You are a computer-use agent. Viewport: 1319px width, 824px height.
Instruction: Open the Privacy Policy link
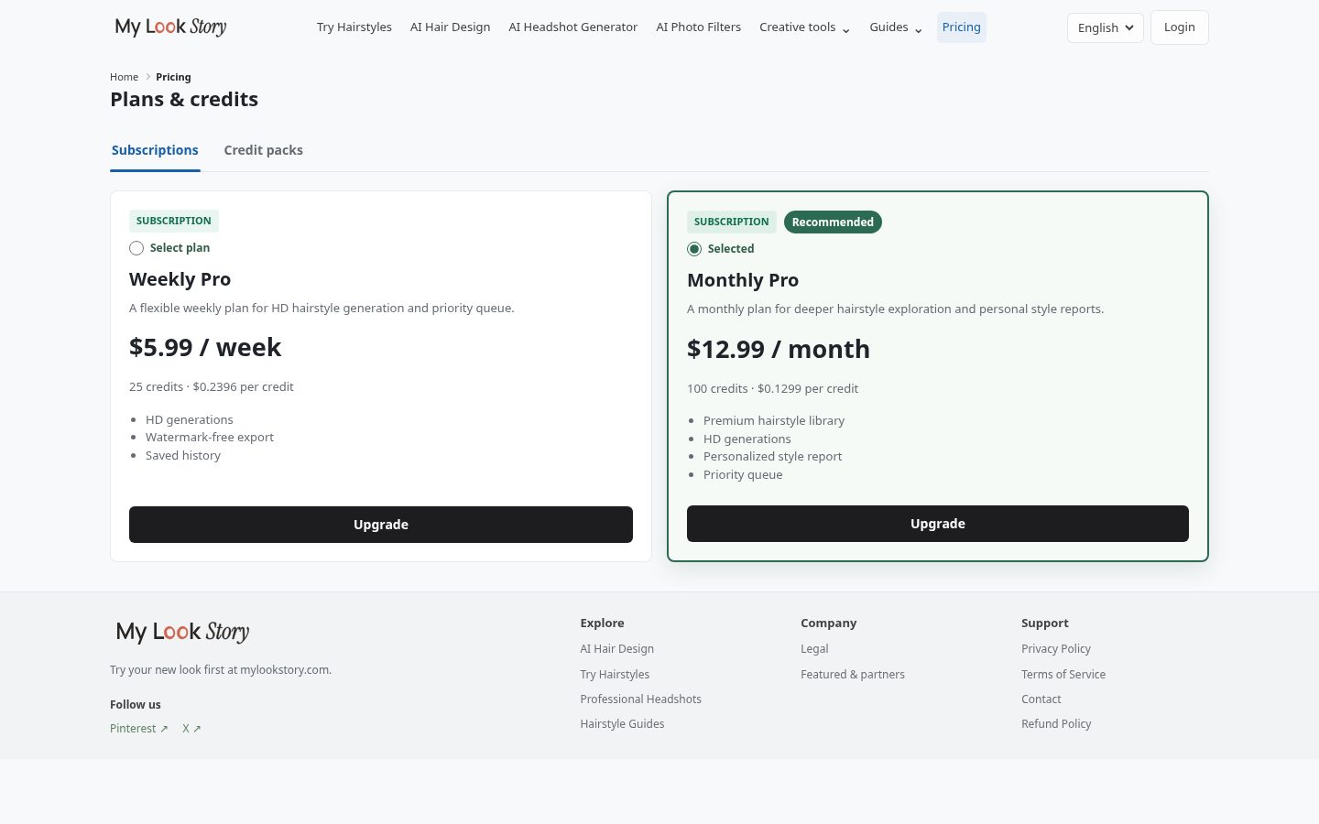(x=1056, y=649)
